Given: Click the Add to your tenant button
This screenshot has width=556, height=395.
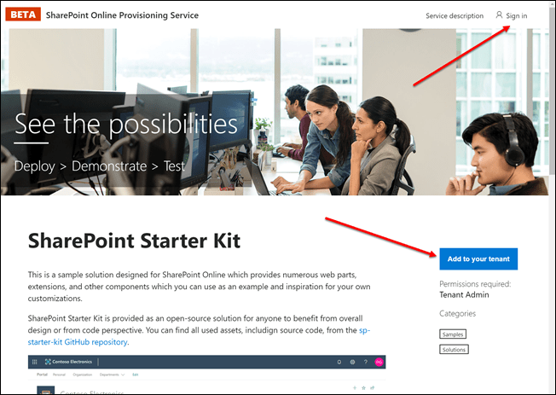Looking at the screenshot, I should click(x=478, y=258).
